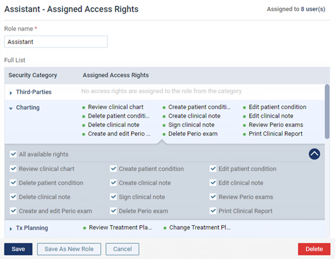
Task: Expand the Third-Parties category arrow
Action: click(11, 93)
